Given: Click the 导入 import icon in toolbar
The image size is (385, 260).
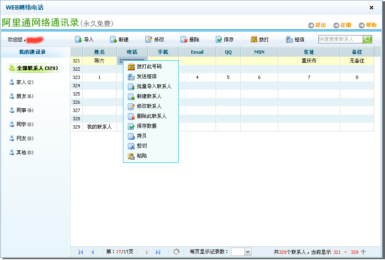Looking at the screenshot, I should pos(78,39).
